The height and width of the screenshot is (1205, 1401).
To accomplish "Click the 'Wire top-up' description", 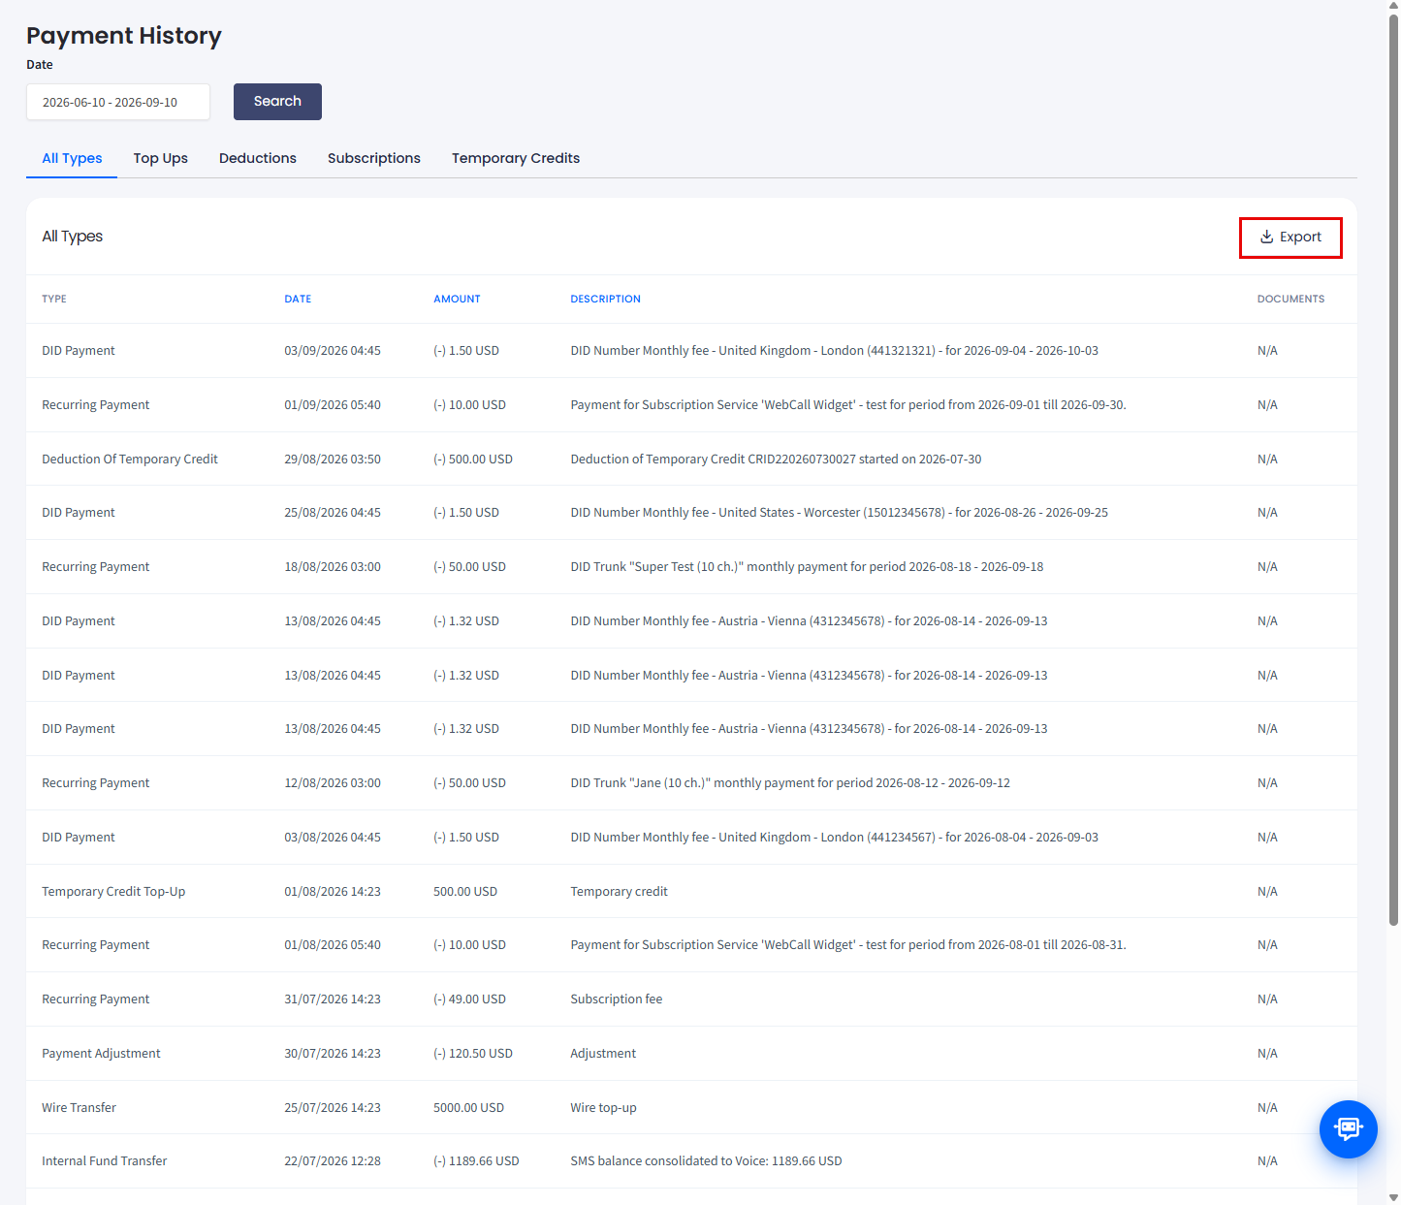I will (603, 1108).
